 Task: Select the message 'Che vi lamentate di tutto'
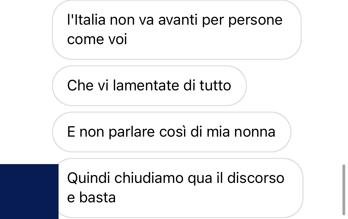(x=149, y=86)
